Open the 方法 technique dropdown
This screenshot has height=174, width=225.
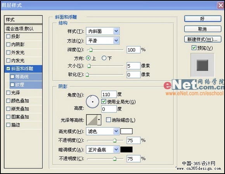click(102, 41)
